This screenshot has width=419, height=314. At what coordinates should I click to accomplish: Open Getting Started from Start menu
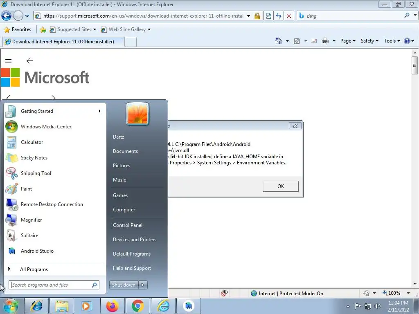click(x=55, y=111)
